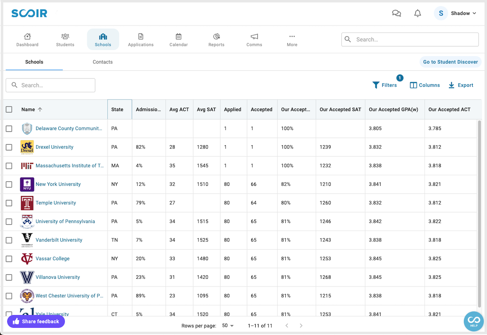Check the Drexel University row checkbox
This screenshot has width=487, height=335.
point(9,147)
